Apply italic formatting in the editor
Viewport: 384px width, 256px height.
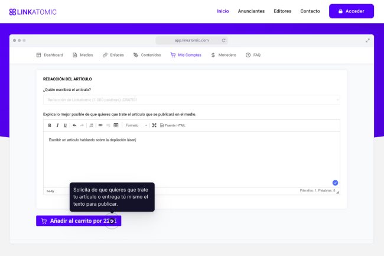pos(57,125)
